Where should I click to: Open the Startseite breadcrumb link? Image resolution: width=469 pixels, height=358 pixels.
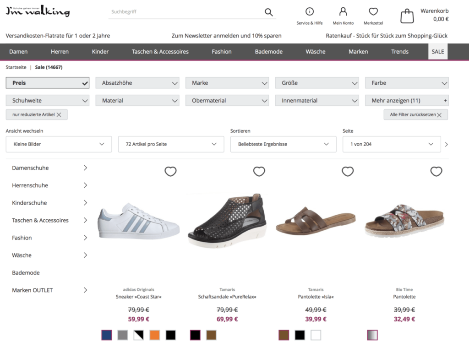(16, 67)
